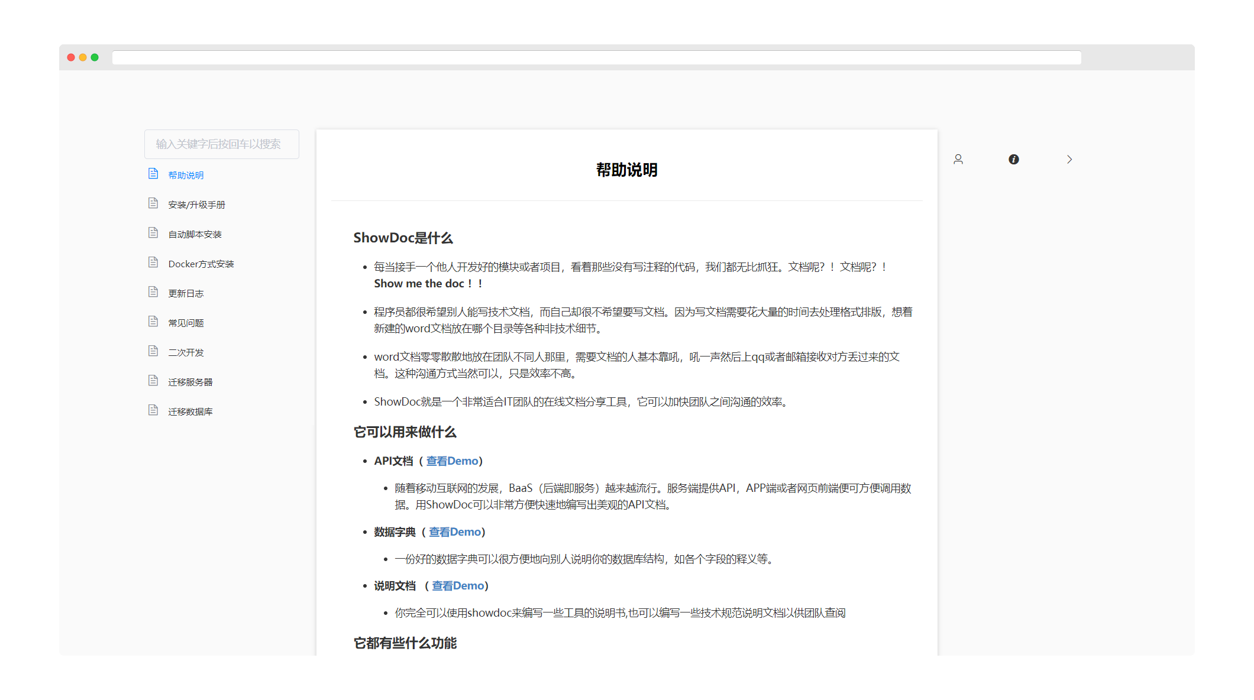
Task: Click the document icon beside 自动脚本安装
Action: 153,233
